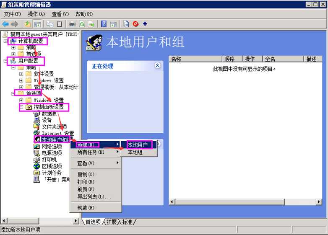Click the page-with-gear toolbar icon

pos(127,24)
